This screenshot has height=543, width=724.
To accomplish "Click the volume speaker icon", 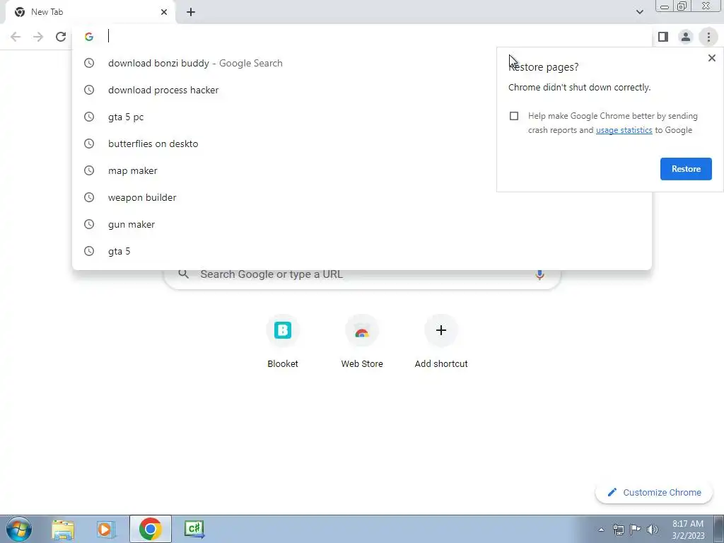I will pyautogui.click(x=653, y=530).
